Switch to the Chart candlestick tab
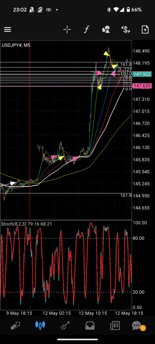Viewport: 155px width, 344px height. click(x=40, y=326)
